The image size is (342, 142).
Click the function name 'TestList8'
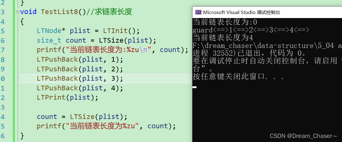pos(60,12)
